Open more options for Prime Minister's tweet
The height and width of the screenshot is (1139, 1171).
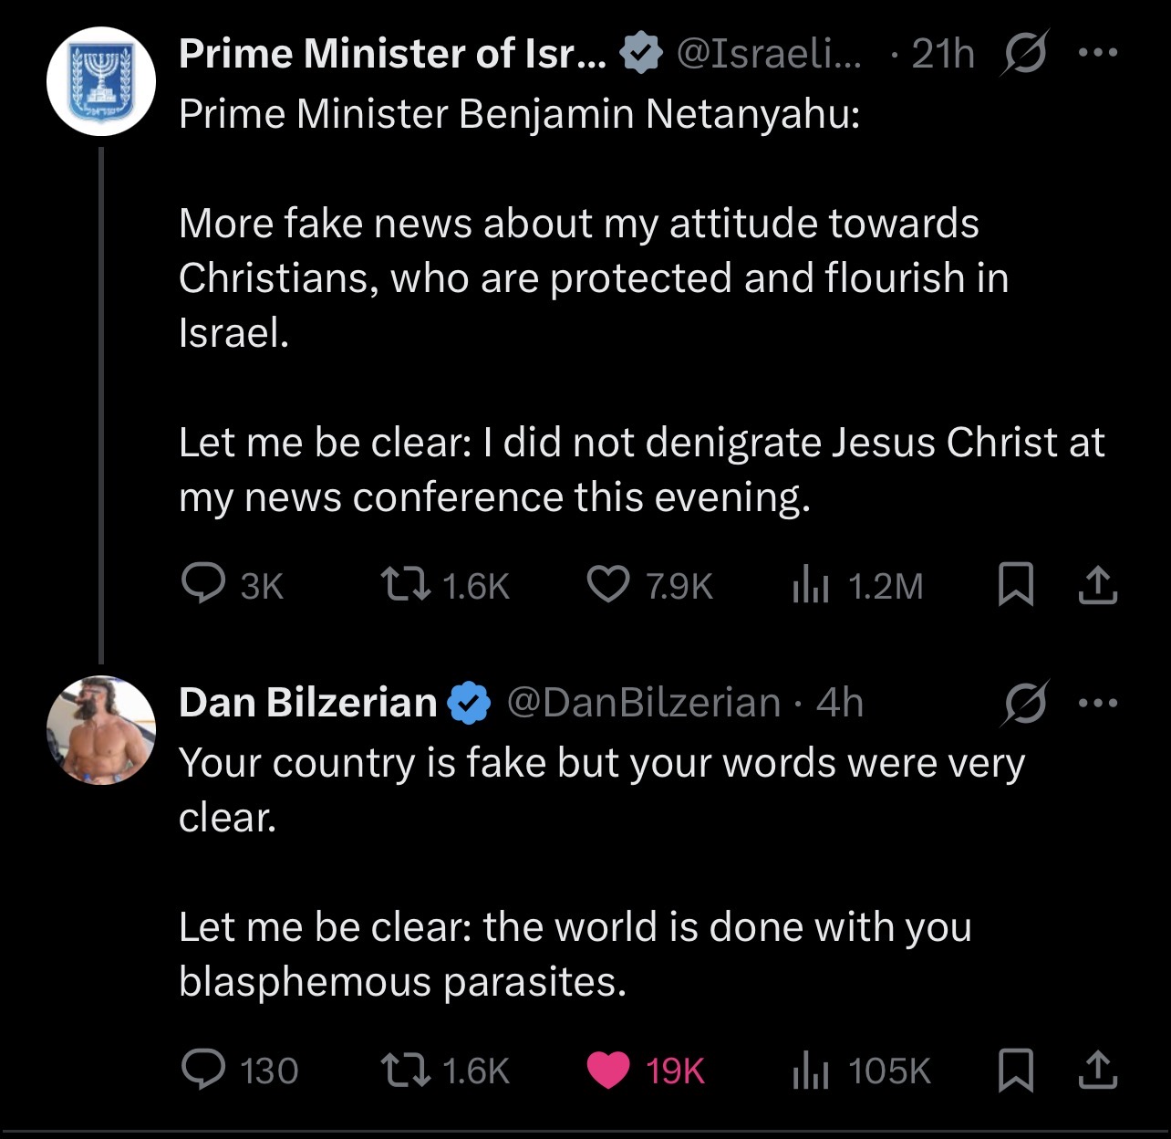coord(1097,53)
